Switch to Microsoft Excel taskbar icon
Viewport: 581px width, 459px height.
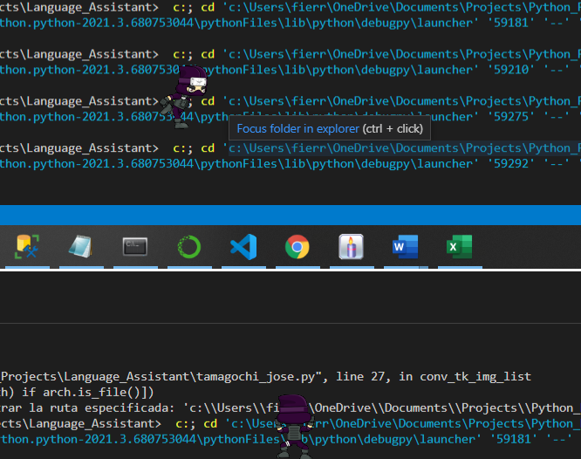[x=460, y=247]
